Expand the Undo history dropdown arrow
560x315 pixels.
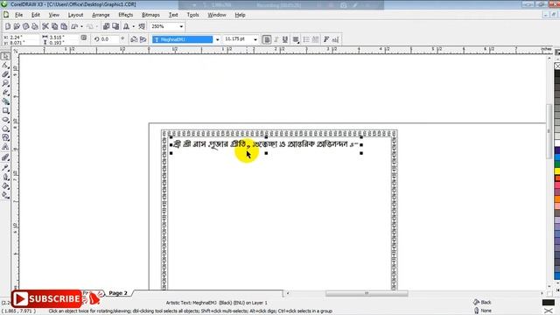[x=81, y=26]
